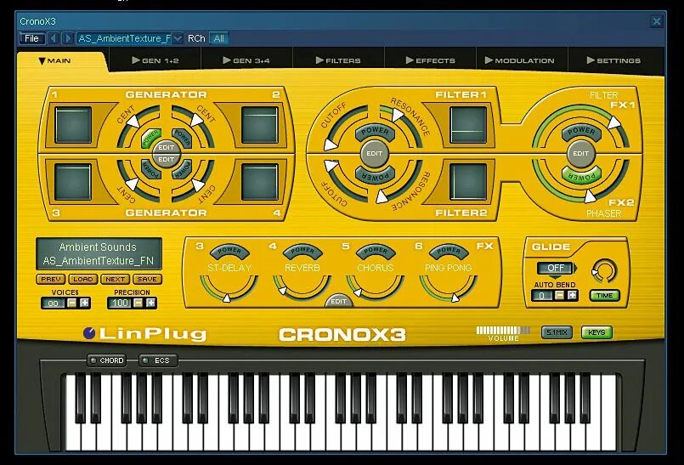
Task: Adjust Filter 1 cutoff pointer
Action: pos(331,145)
